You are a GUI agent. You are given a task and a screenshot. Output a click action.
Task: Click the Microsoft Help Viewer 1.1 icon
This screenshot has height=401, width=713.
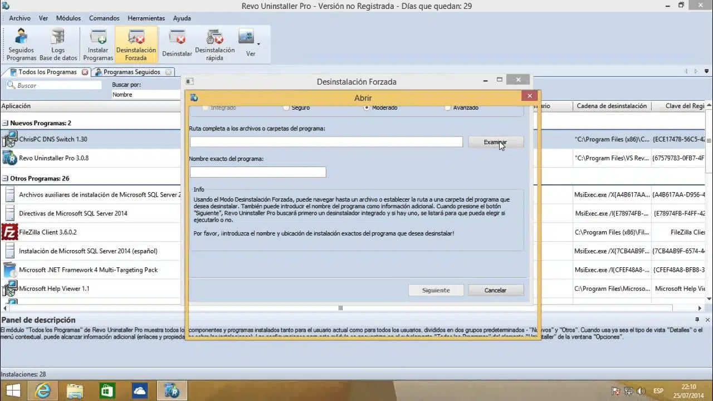[x=9, y=288]
